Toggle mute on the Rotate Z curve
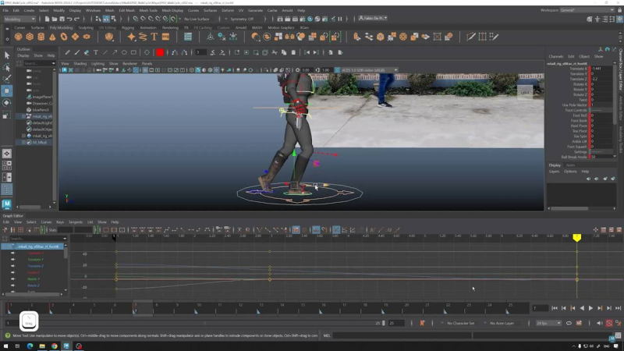 [x=12, y=285]
